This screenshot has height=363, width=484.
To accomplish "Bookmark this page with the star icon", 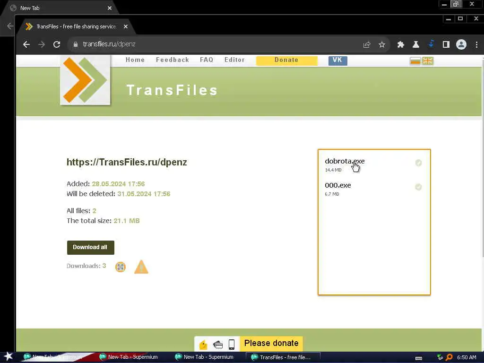I will pyautogui.click(x=382, y=45).
